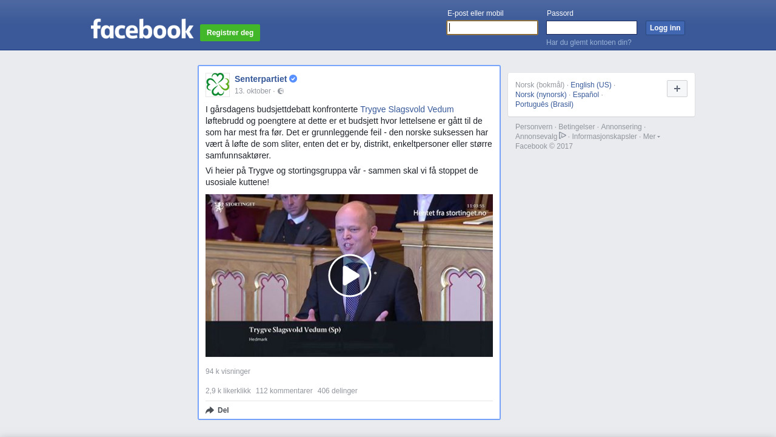
Task: Click the public globe privacy icon
Action: pyautogui.click(x=281, y=91)
